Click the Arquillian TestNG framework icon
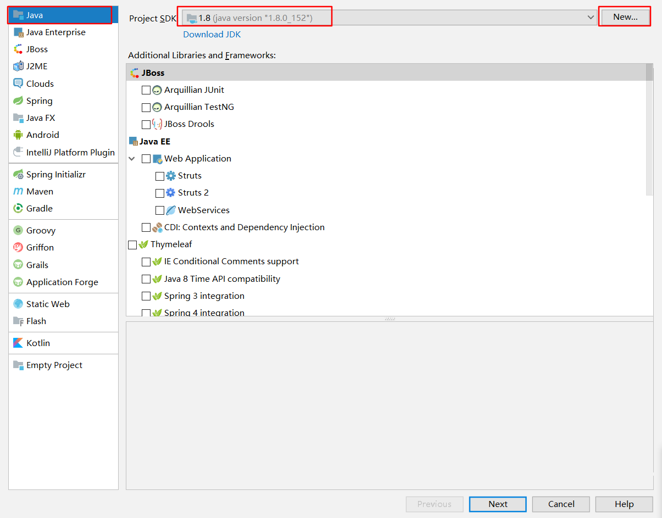Screen dimensions: 662x518 click(x=157, y=107)
